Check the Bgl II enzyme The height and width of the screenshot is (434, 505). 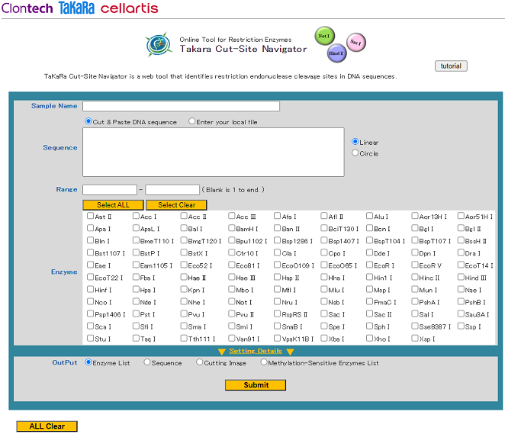[461, 228]
